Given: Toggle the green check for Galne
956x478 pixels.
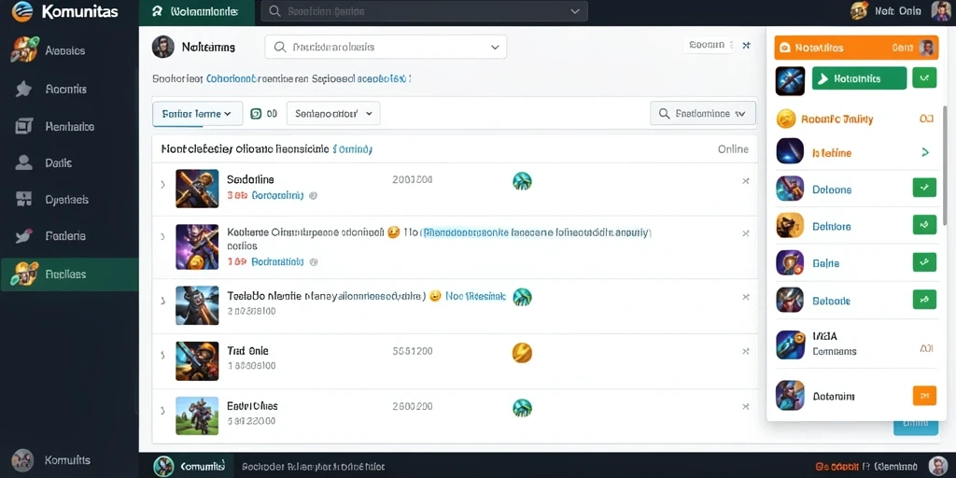Looking at the screenshot, I should (924, 262).
